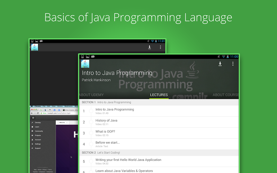
Task: Open the History of Java lecture
Action: (x=106, y=122)
